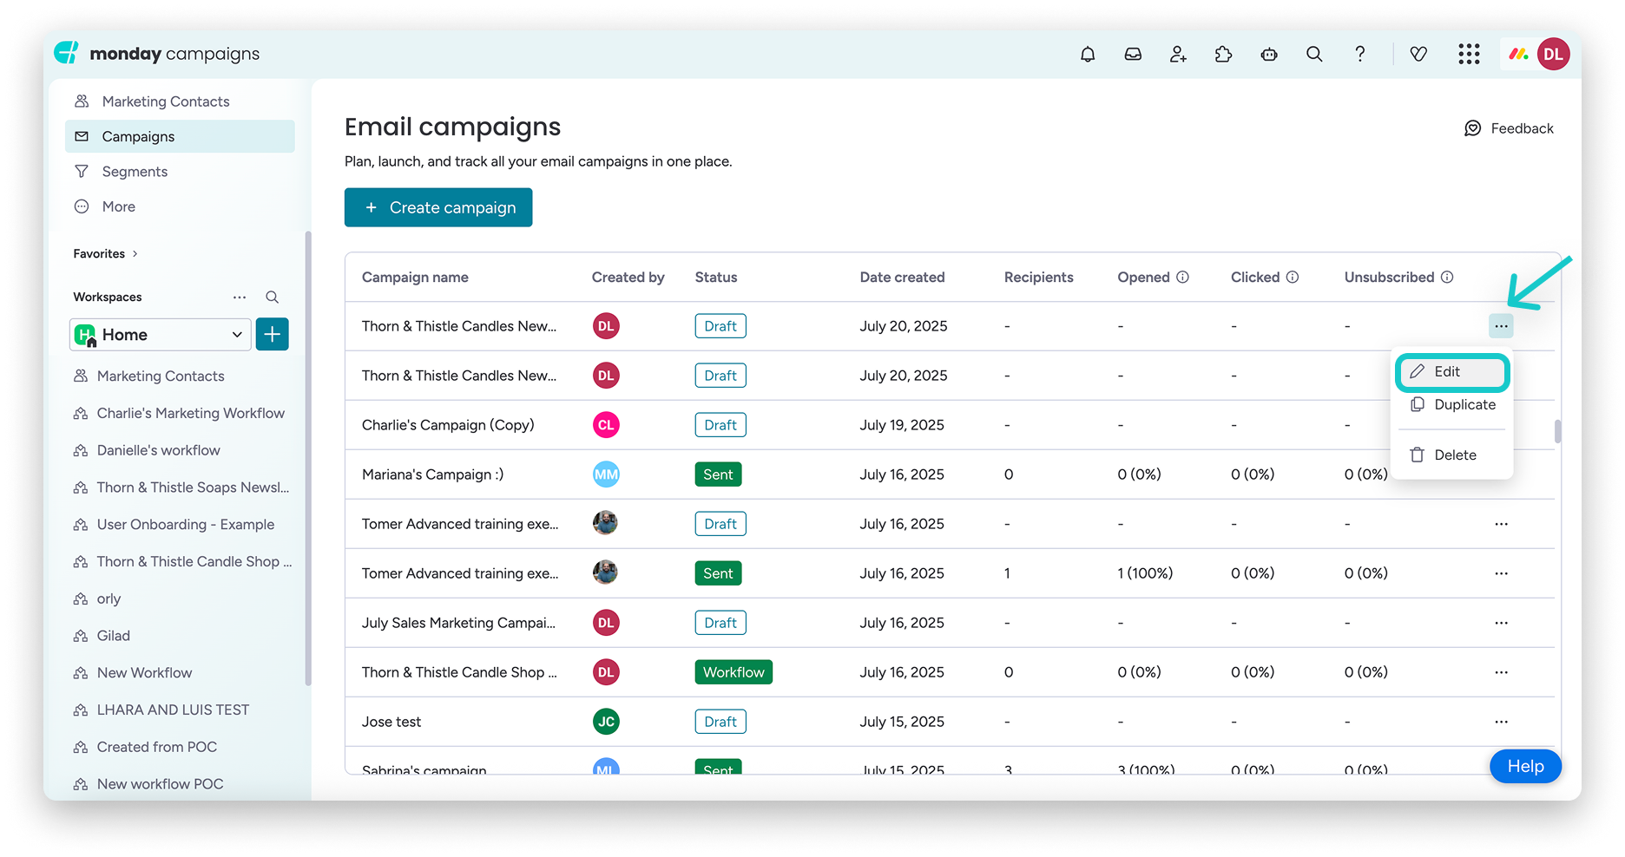Open the help question mark icon
The image size is (1625, 857).
[1360, 55]
